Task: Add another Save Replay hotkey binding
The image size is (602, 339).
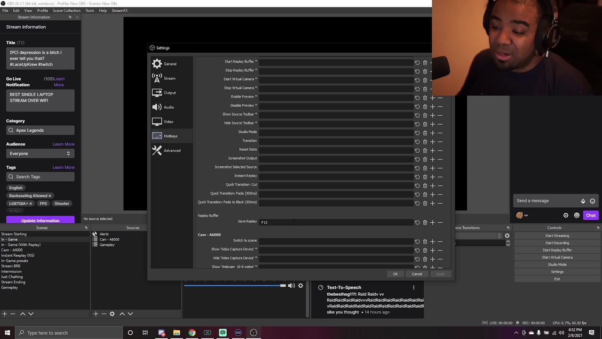Action: (433, 222)
